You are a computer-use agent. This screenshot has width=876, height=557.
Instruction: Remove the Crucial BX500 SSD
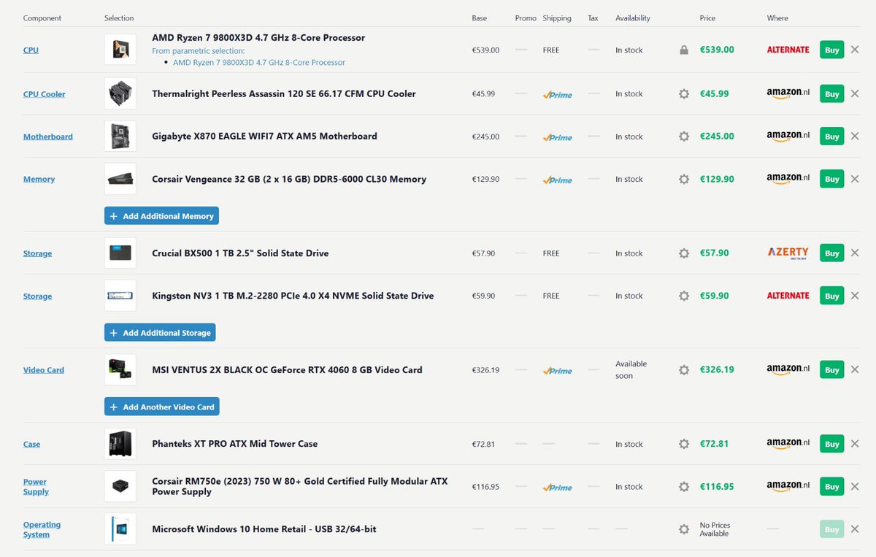click(x=855, y=253)
